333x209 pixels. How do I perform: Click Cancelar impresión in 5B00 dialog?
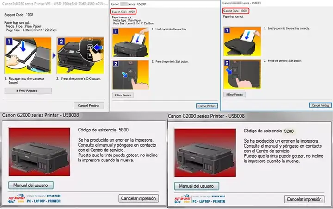(138, 198)
